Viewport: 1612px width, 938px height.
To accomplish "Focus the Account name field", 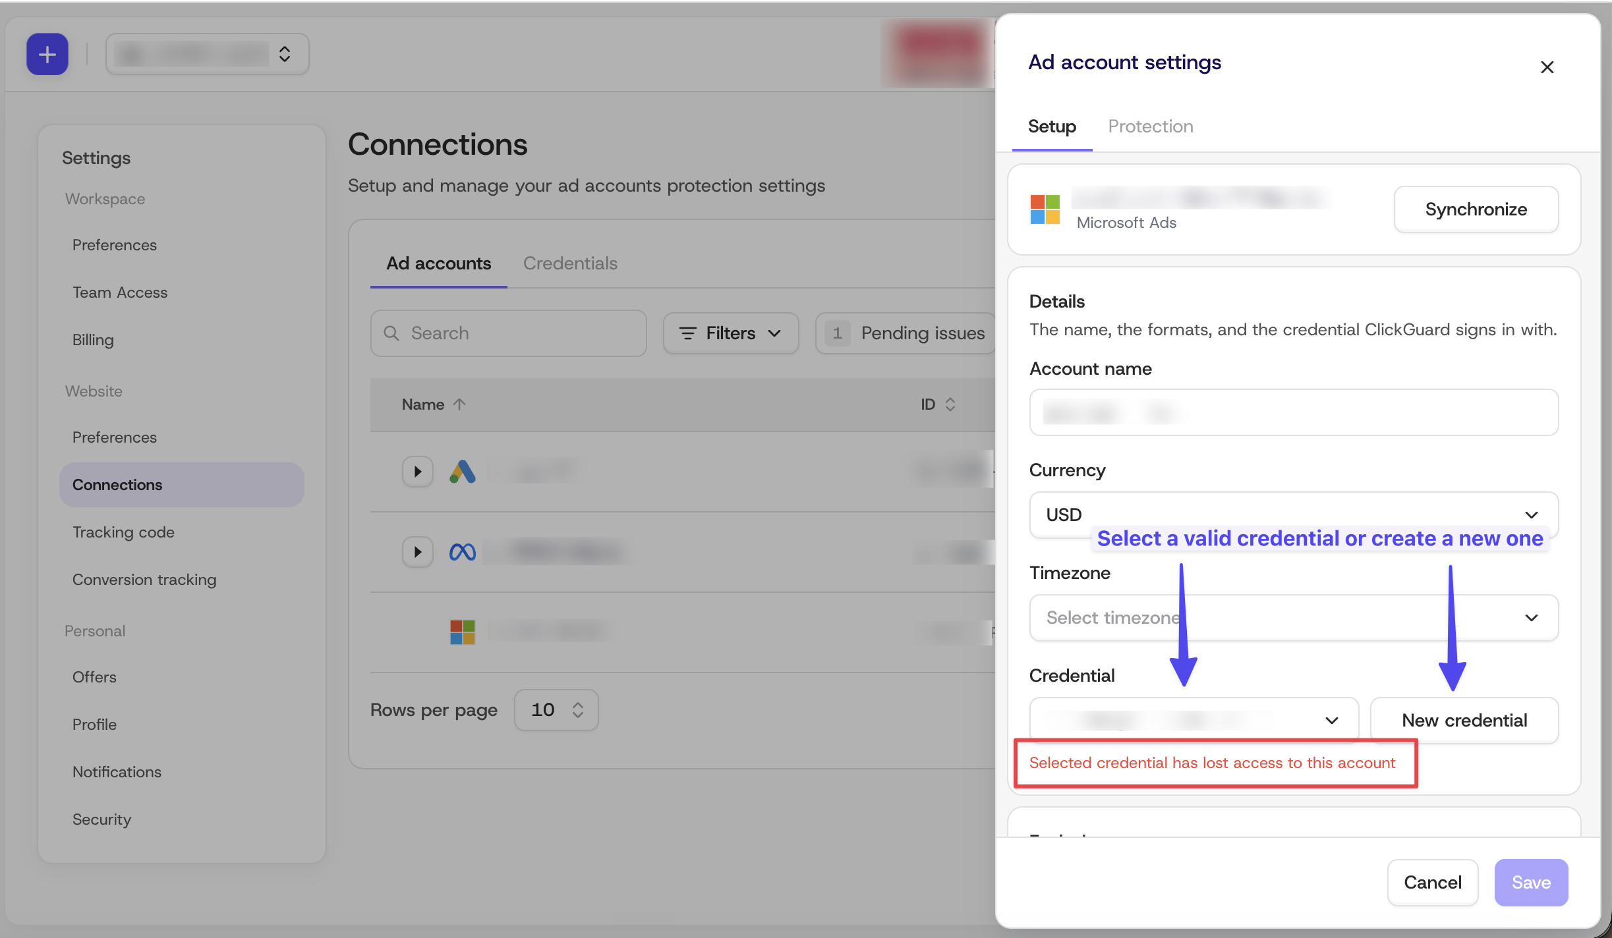I will tap(1293, 412).
